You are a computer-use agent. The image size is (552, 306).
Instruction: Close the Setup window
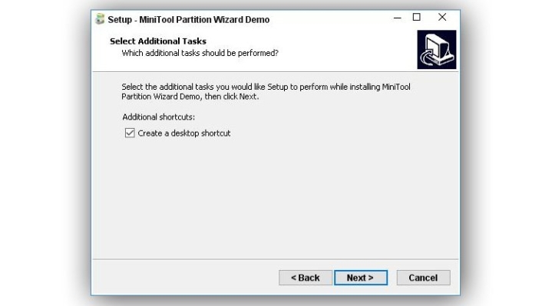[x=442, y=17]
